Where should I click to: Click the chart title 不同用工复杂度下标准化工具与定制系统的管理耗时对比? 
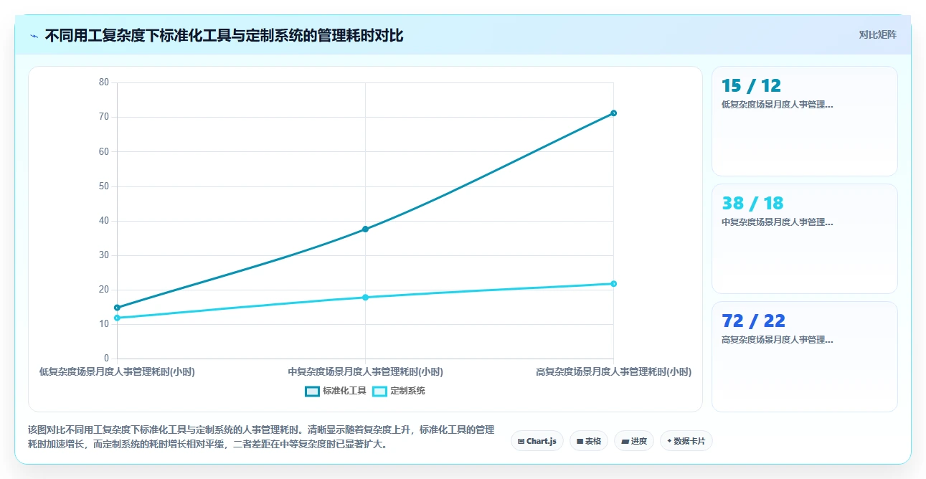224,35
